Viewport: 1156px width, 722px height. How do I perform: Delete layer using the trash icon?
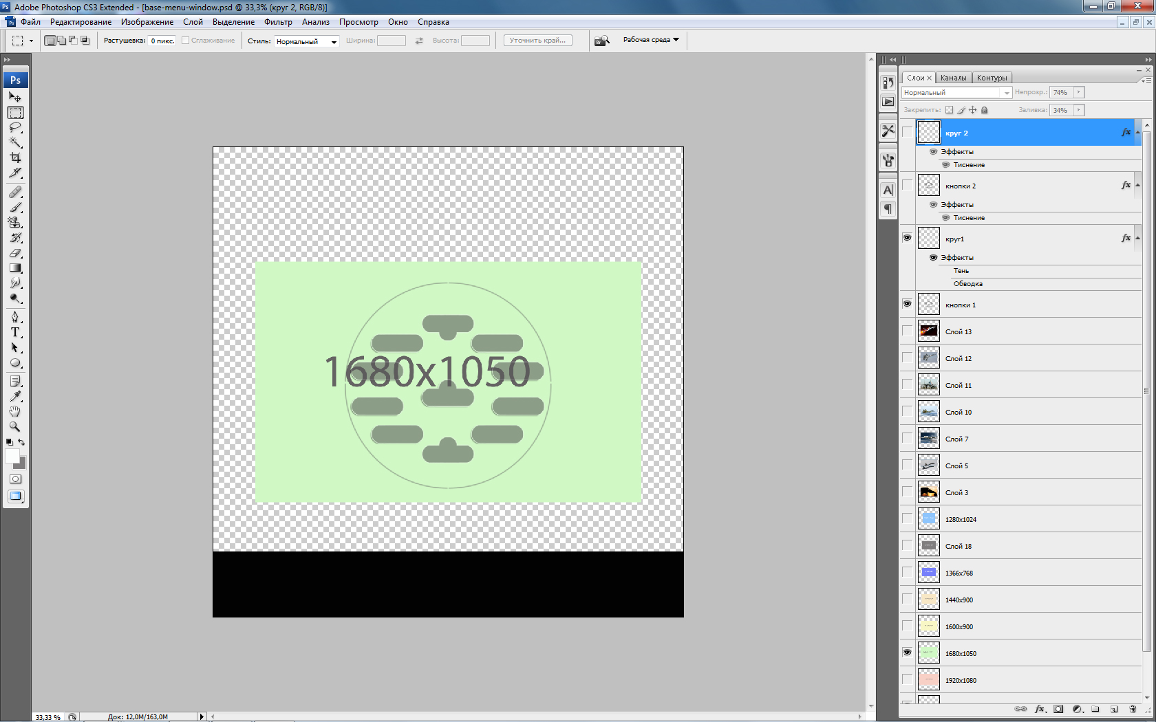click(1133, 709)
